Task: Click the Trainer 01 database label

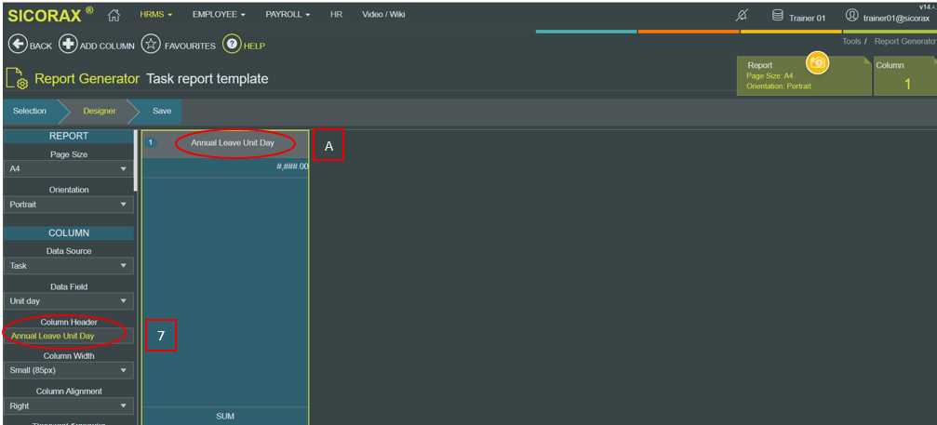Action: 807,18
